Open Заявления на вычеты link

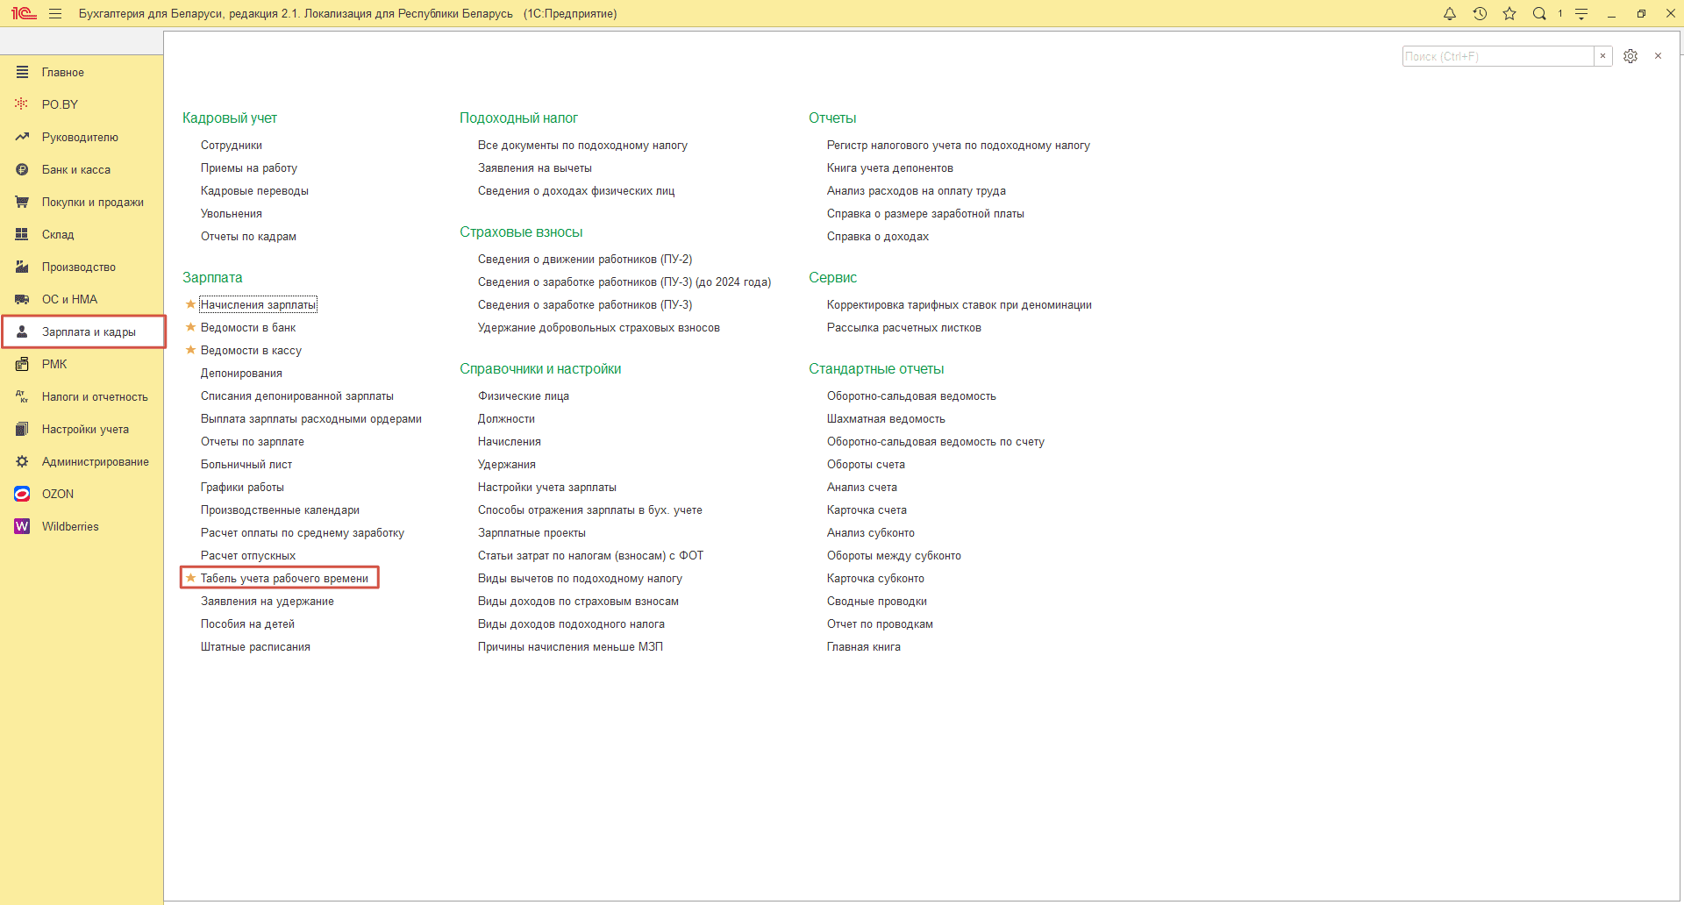[x=535, y=167]
